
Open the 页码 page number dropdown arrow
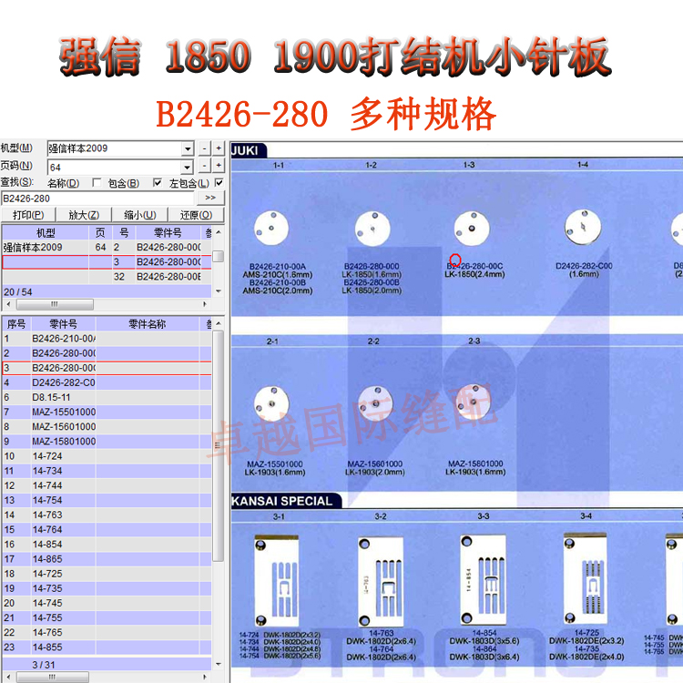coord(188,168)
